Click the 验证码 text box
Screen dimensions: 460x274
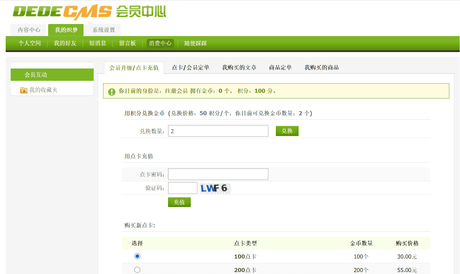click(x=183, y=188)
